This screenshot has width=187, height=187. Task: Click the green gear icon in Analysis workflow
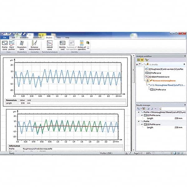(x=138, y=60)
